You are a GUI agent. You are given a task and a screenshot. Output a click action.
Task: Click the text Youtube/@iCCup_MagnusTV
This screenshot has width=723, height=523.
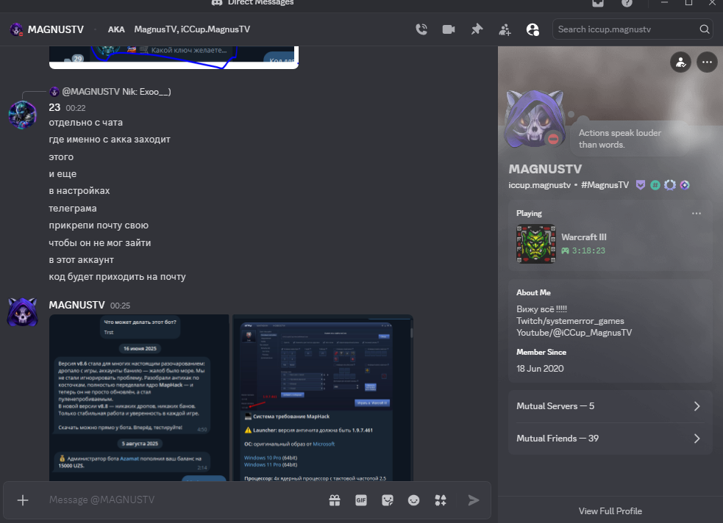pos(574,333)
